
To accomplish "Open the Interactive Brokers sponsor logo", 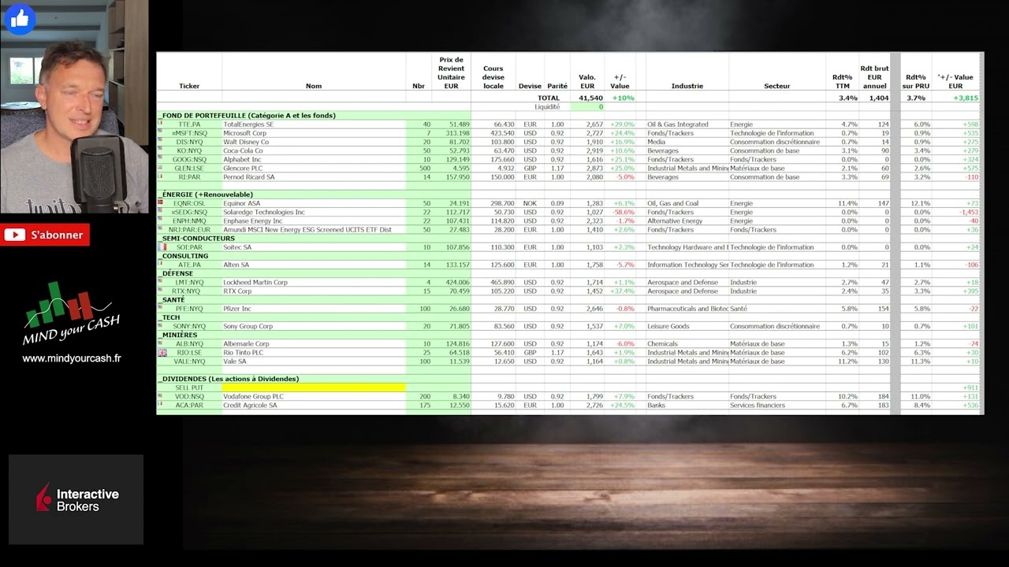I will pos(76,499).
